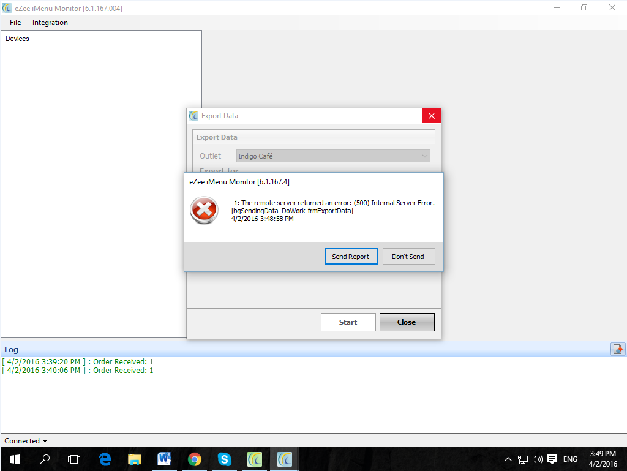Open the Integration menu
The height and width of the screenshot is (471, 627).
(50, 23)
